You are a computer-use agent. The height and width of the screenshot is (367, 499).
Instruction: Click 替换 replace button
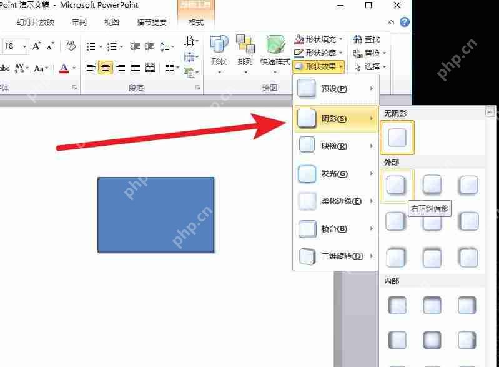tap(370, 53)
